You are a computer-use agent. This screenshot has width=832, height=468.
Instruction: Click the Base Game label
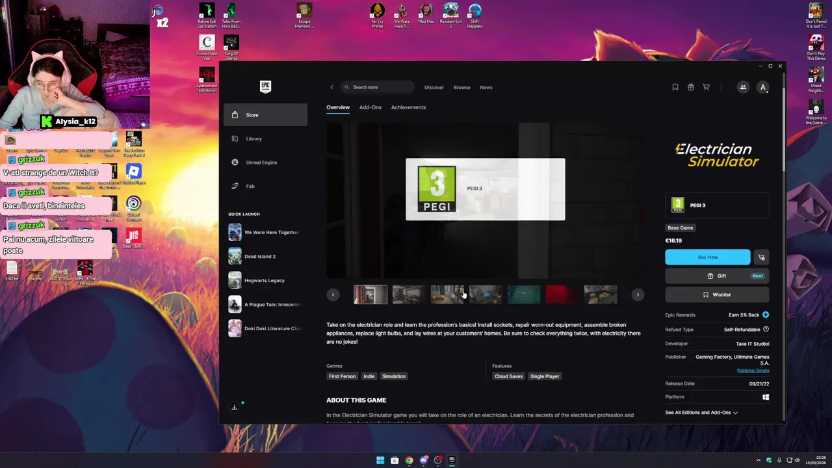[681, 227]
